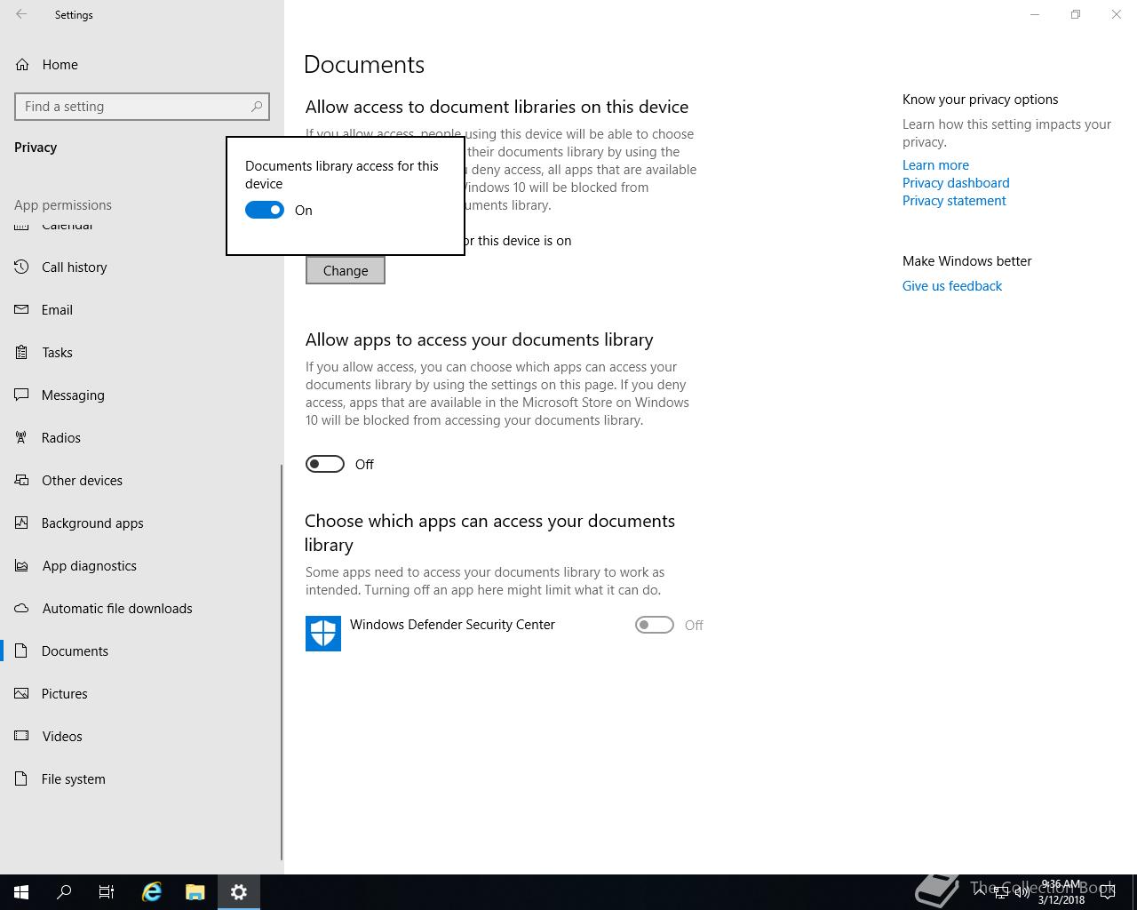This screenshot has width=1137, height=910.
Task: Open Call history privacy settings
Action: tap(74, 267)
